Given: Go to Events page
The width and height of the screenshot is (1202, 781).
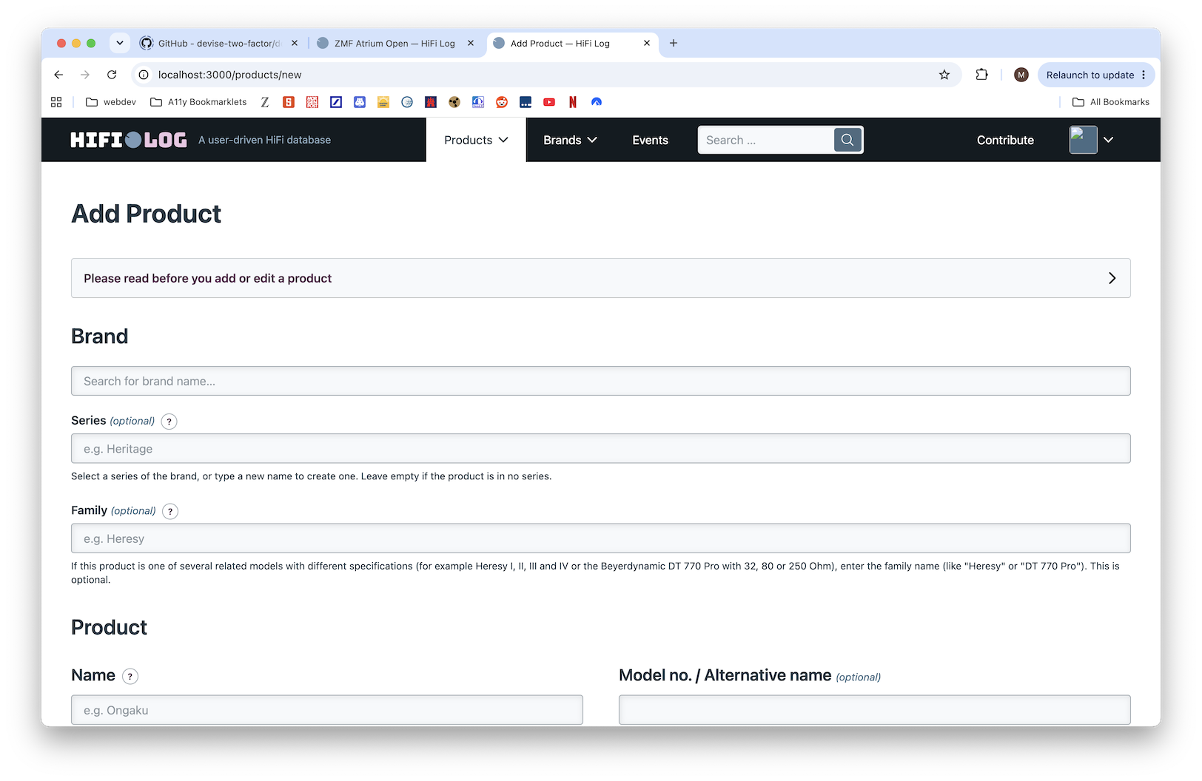Looking at the screenshot, I should click(651, 140).
